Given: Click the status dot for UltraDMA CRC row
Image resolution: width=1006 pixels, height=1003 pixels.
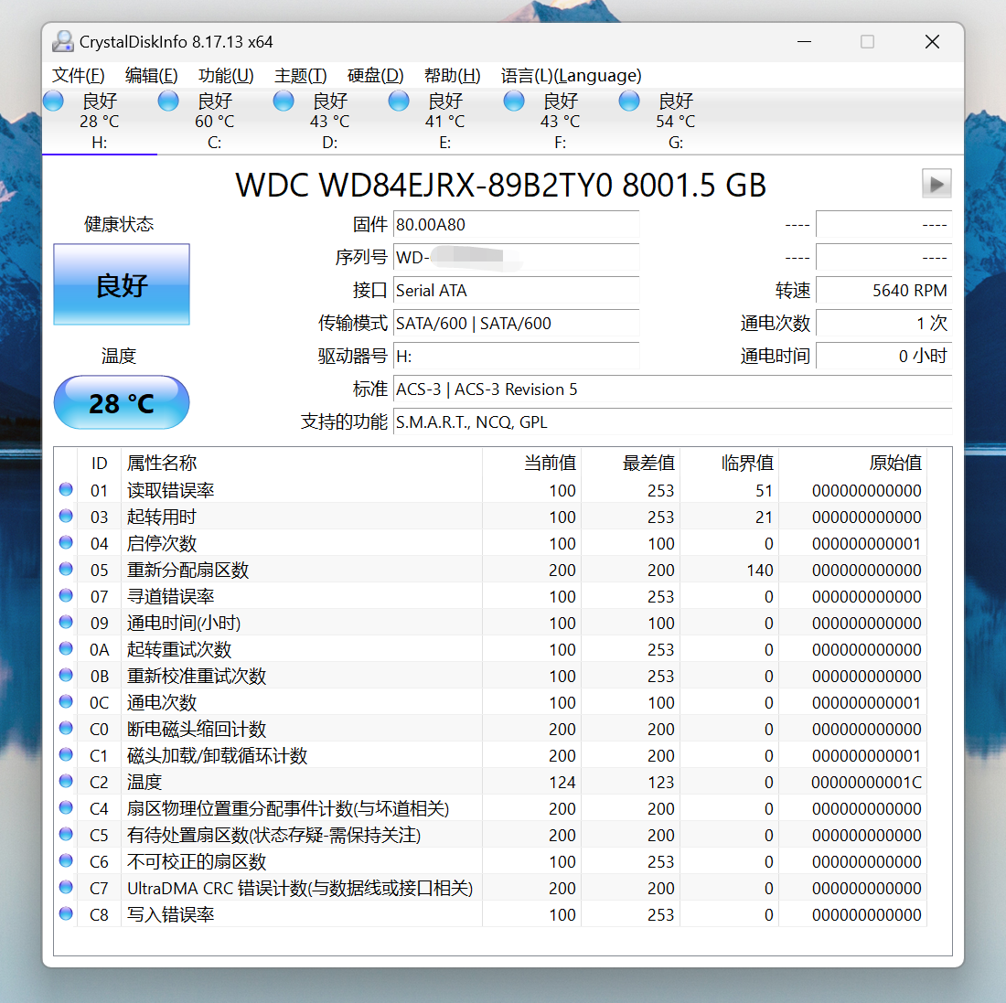Looking at the screenshot, I should point(66,887).
